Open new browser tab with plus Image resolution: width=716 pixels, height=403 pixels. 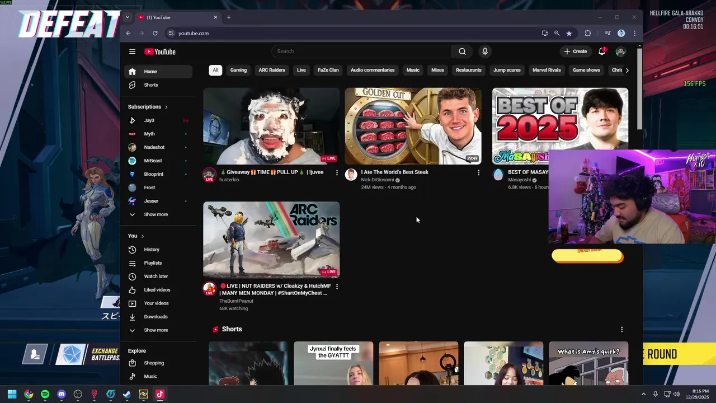pos(229,17)
